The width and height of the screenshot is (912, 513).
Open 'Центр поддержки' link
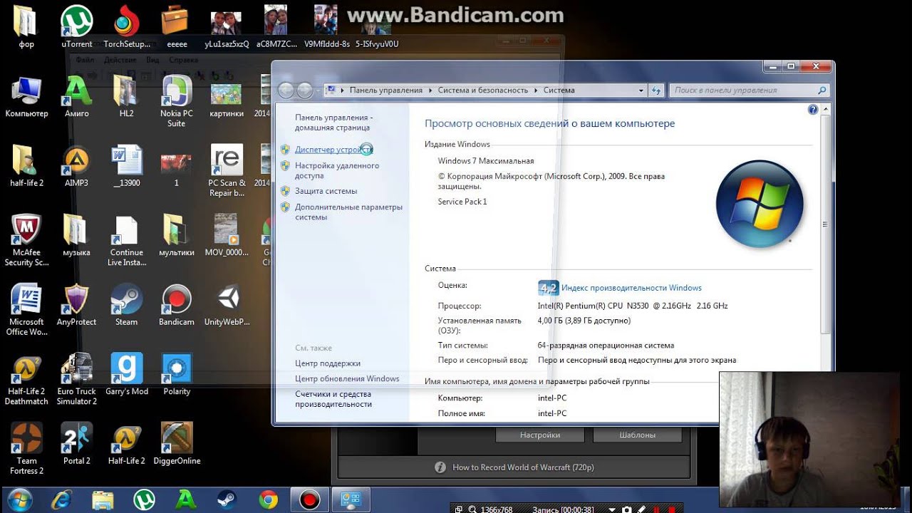[x=328, y=363]
